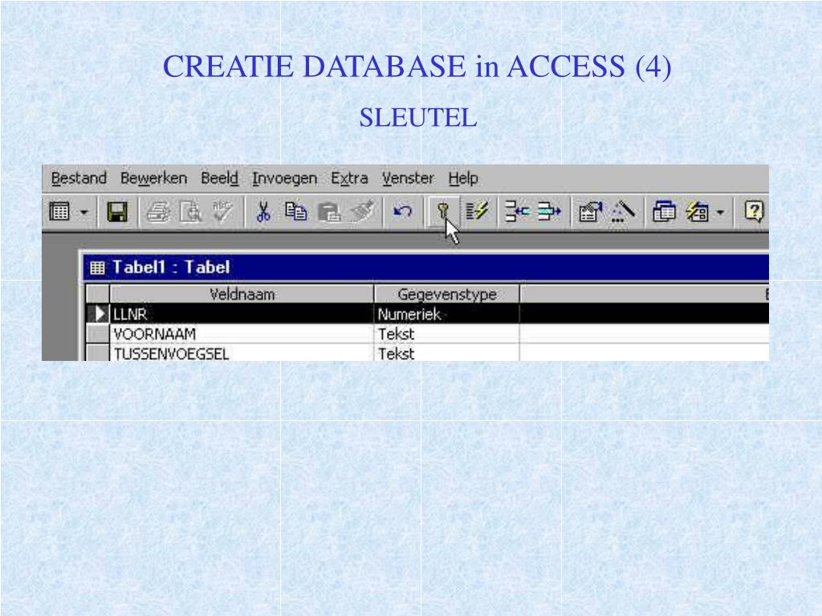Click the Cut scissors icon
This screenshot has height=616, width=822.
(x=263, y=212)
